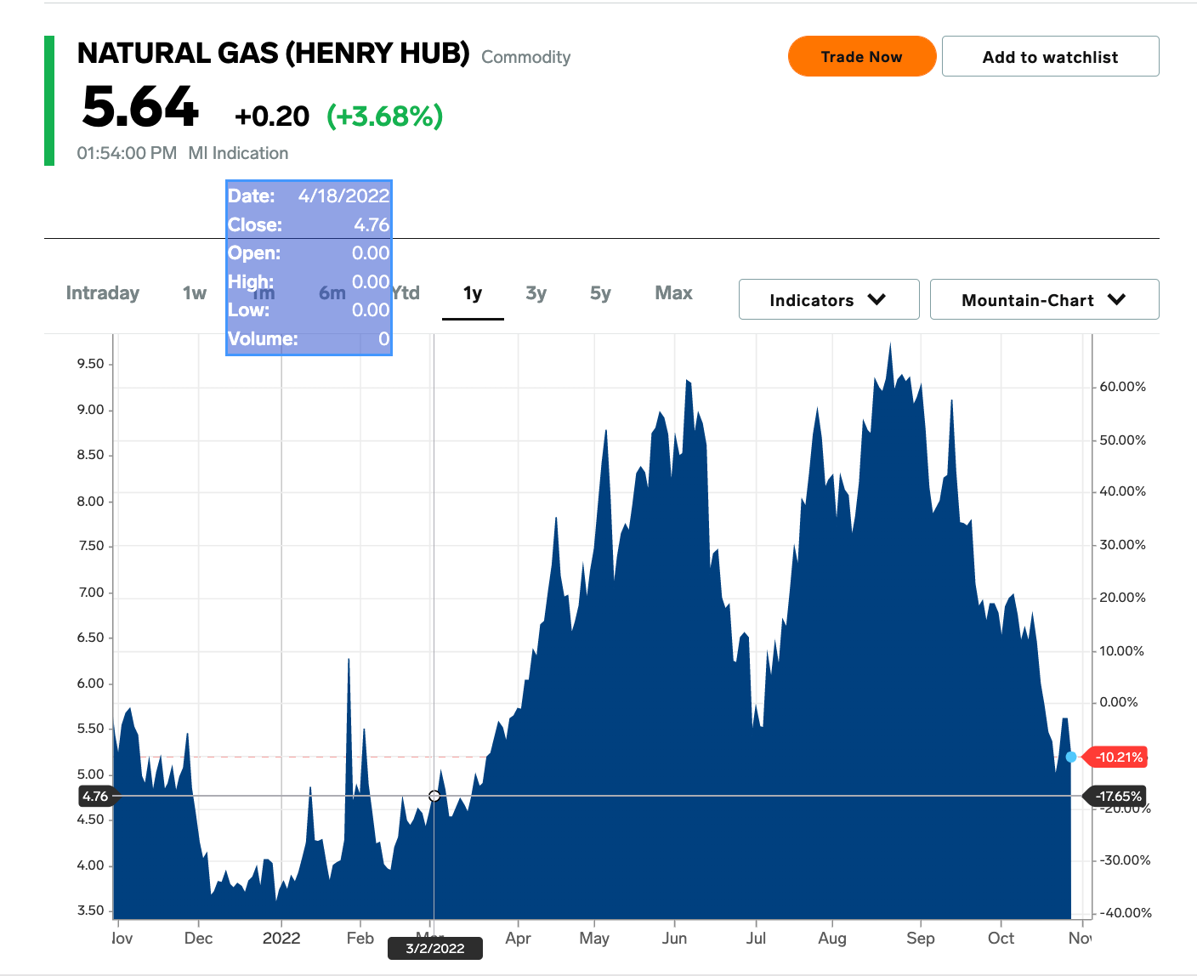Screen dimensions: 1197x976
Task: Click the light blue current-price dot
Action: tap(1071, 757)
